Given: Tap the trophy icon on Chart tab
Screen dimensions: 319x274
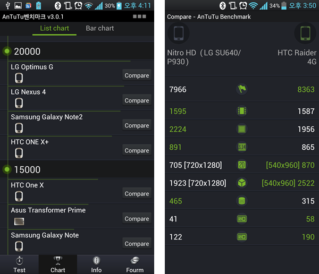Looking at the screenshot, I should point(58,261).
